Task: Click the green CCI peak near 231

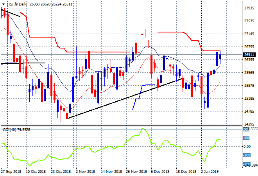Action: [143, 129]
